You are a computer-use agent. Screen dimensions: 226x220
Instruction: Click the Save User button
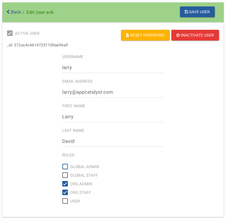(x=197, y=12)
